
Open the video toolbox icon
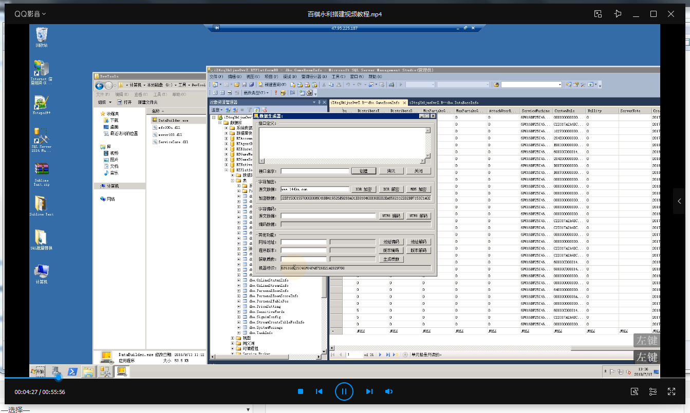click(x=635, y=391)
